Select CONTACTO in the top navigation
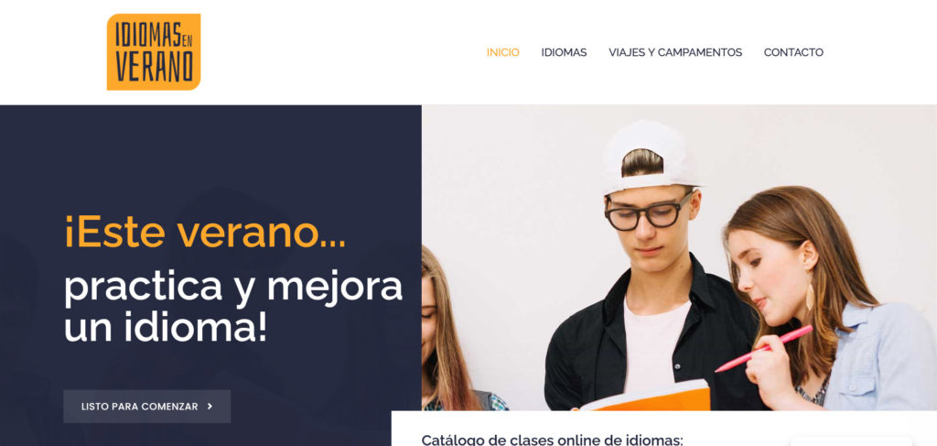The height and width of the screenshot is (446, 937). coord(793,52)
